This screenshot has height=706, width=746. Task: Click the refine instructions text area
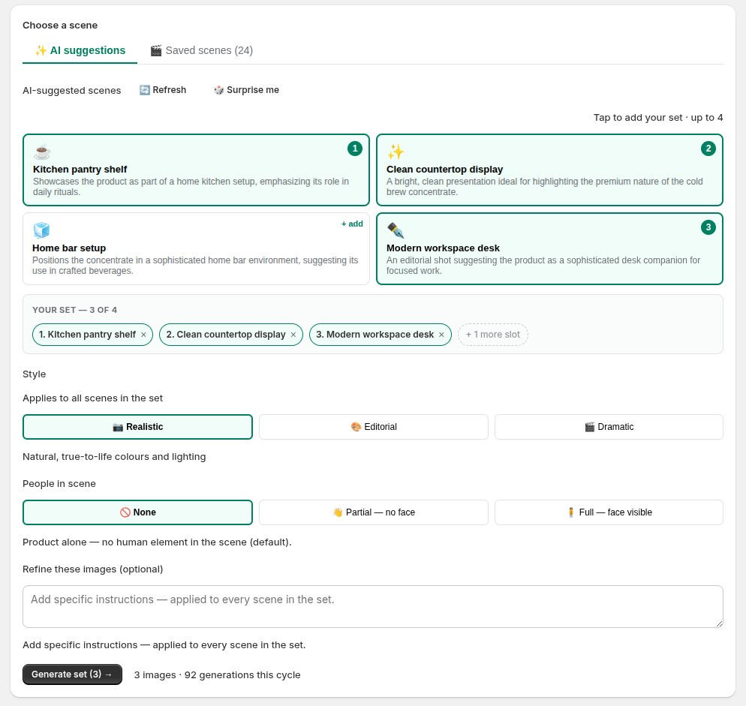[373, 606]
